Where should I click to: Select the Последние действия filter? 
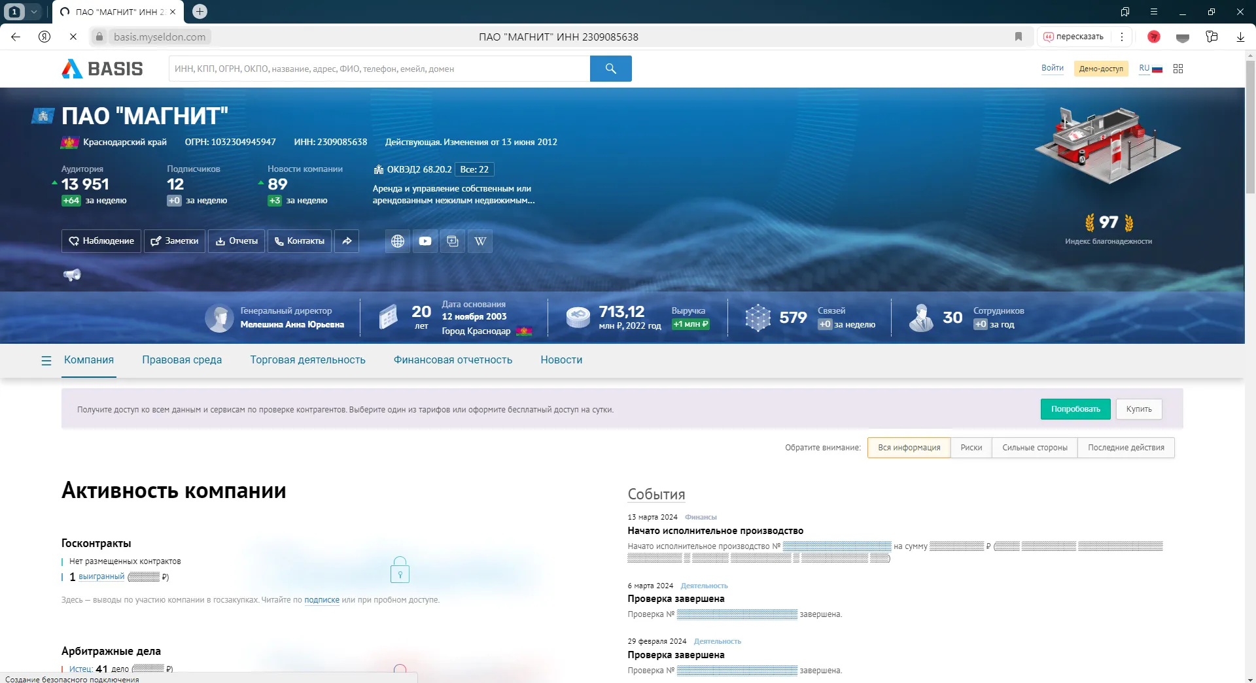click(x=1126, y=448)
